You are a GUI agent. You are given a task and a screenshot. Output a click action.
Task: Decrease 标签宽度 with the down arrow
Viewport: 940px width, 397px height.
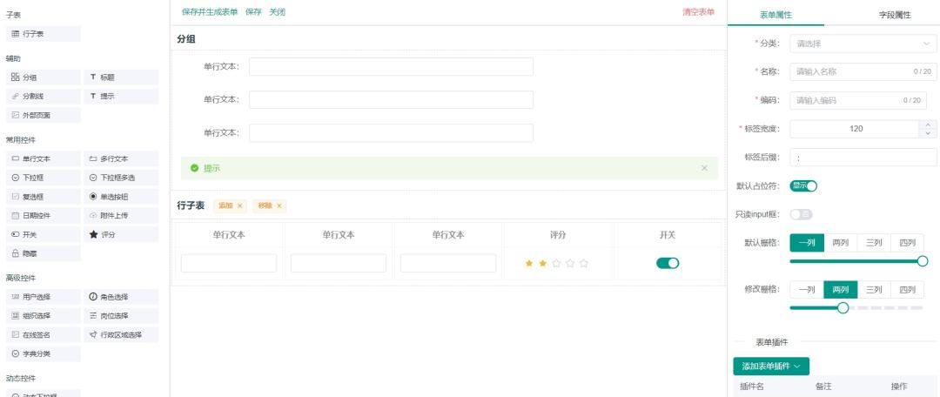[928, 133]
